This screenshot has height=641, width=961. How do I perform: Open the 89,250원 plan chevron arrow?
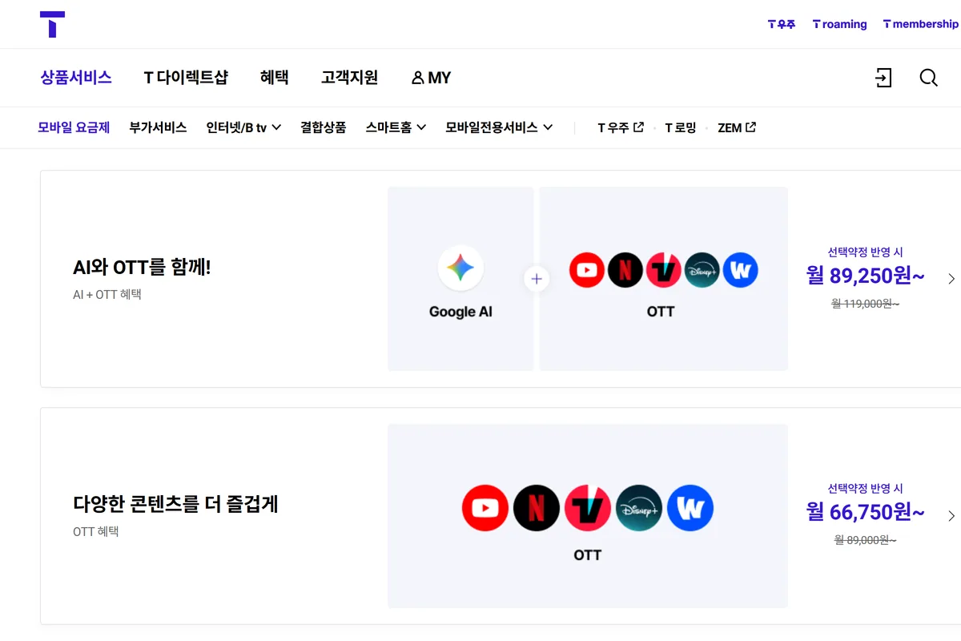pos(951,279)
